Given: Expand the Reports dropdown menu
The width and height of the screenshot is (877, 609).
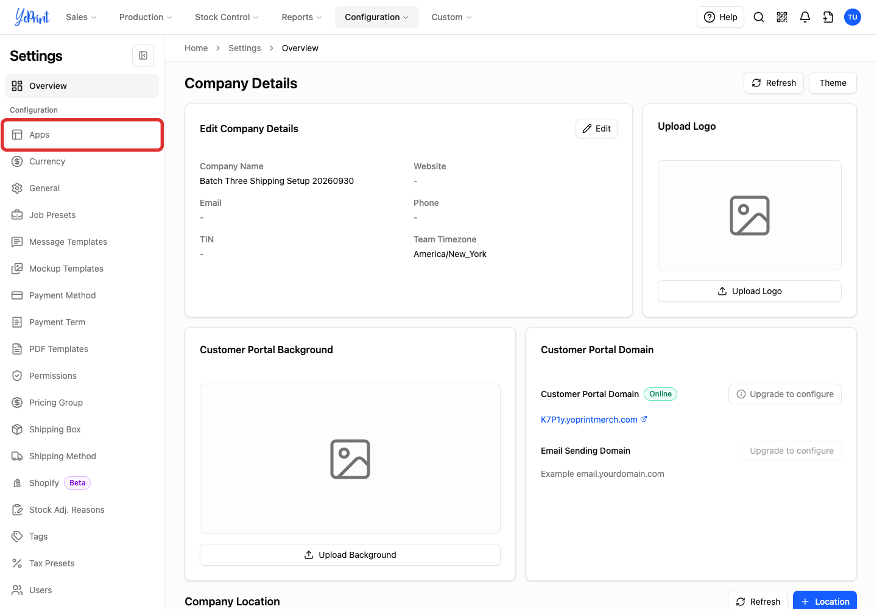Looking at the screenshot, I should click(x=301, y=17).
